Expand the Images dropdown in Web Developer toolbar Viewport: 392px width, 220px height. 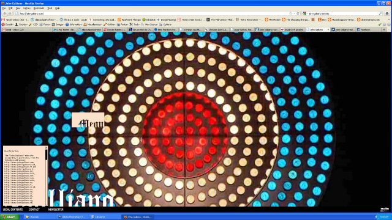[x=58, y=24]
